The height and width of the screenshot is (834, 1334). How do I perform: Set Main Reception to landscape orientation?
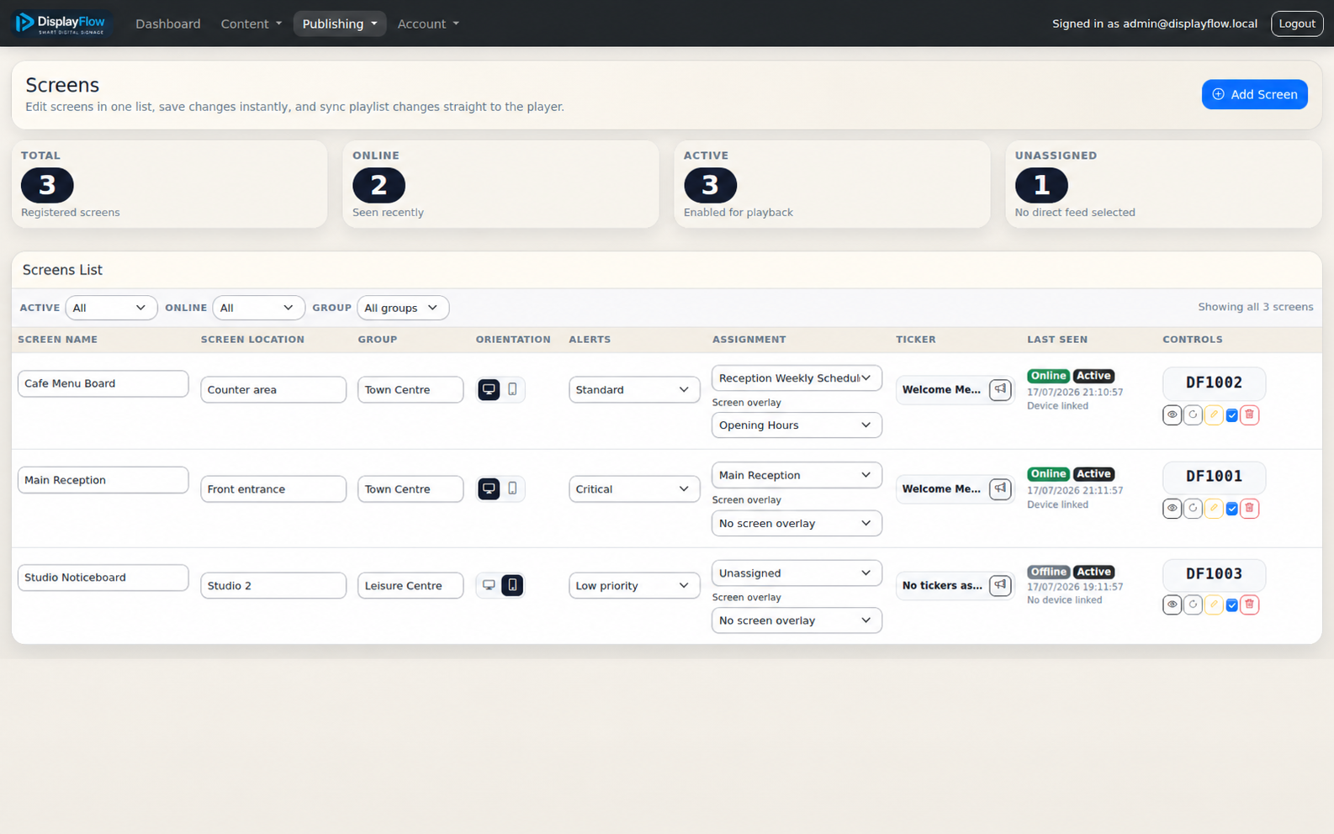point(489,488)
